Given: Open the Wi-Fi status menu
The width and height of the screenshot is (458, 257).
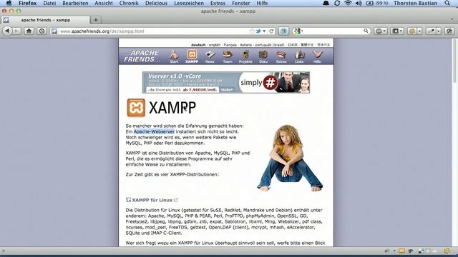Looking at the screenshot, I should (348, 3).
